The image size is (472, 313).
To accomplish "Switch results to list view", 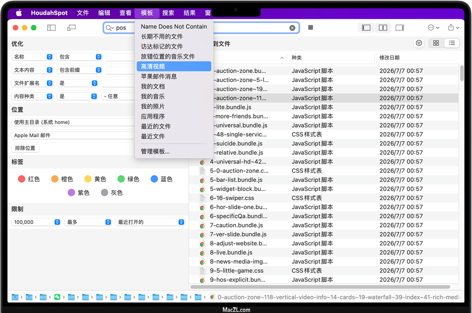I will 452,43.
